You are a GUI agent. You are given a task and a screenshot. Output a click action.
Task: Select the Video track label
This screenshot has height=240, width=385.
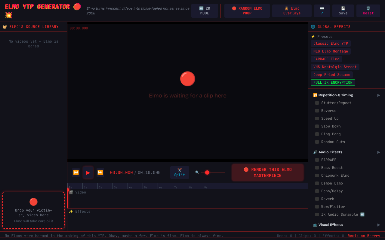pos(77,192)
